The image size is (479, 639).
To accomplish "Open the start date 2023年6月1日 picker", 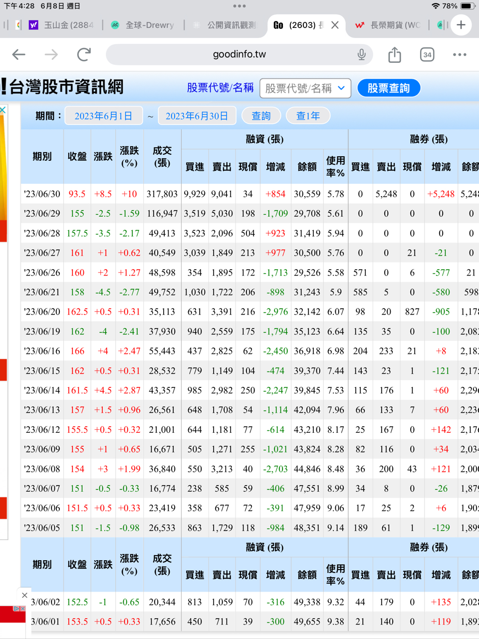I will pyautogui.click(x=104, y=116).
